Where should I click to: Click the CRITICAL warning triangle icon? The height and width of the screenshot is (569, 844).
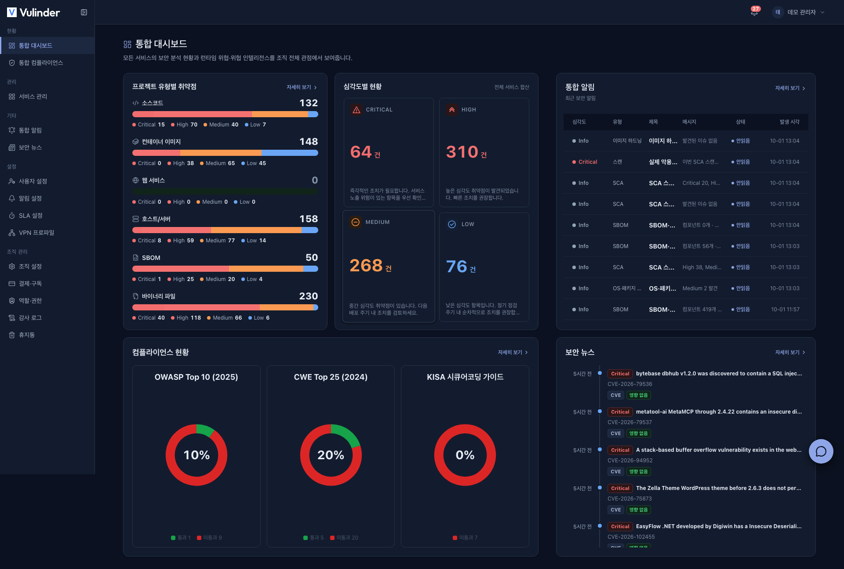click(x=357, y=110)
